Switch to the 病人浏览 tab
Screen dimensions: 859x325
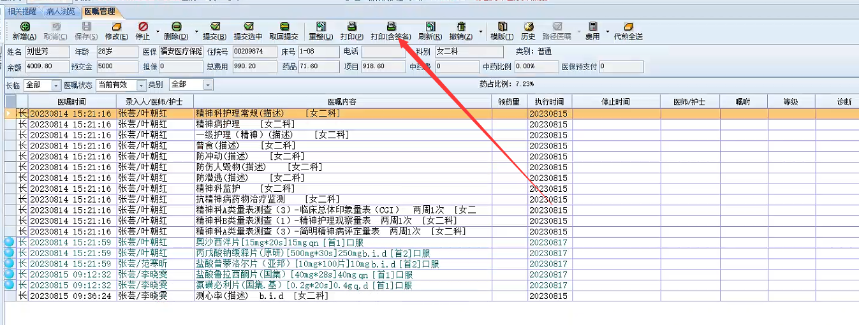60,11
